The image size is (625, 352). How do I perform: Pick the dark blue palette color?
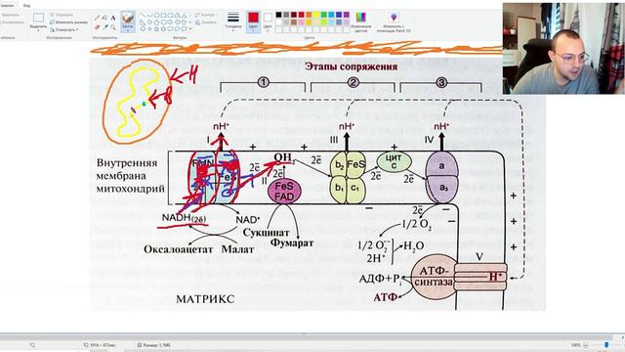point(339,15)
